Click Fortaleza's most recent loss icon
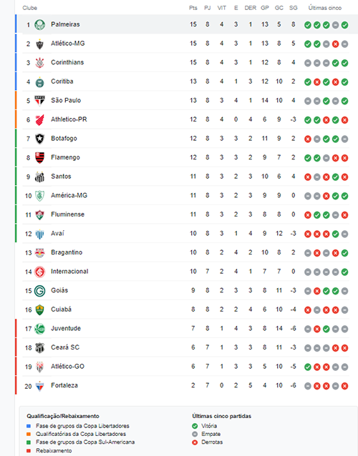Viewport: 358px width, 456px height. coord(344,386)
